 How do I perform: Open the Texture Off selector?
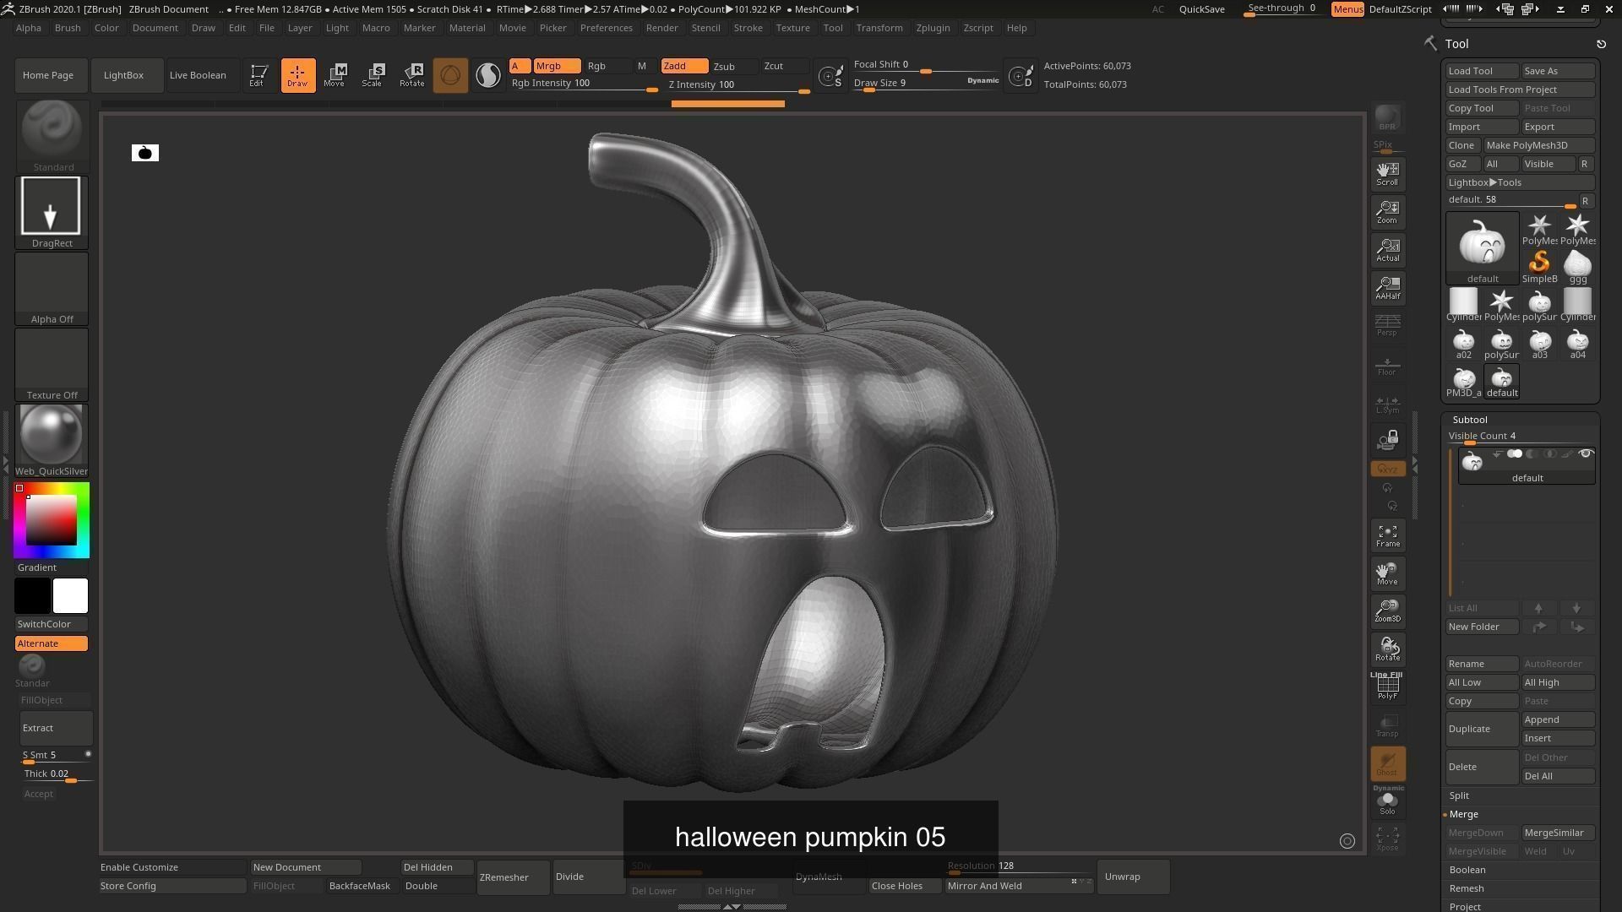(x=52, y=365)
